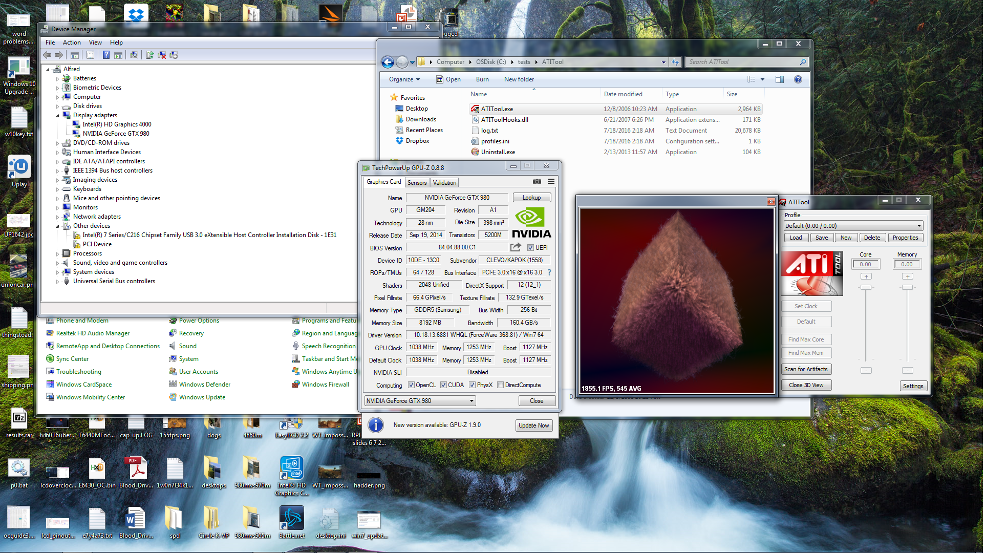Toggle the OpenCL checkbox
986x554 pixels.
[x=412, y=386]
